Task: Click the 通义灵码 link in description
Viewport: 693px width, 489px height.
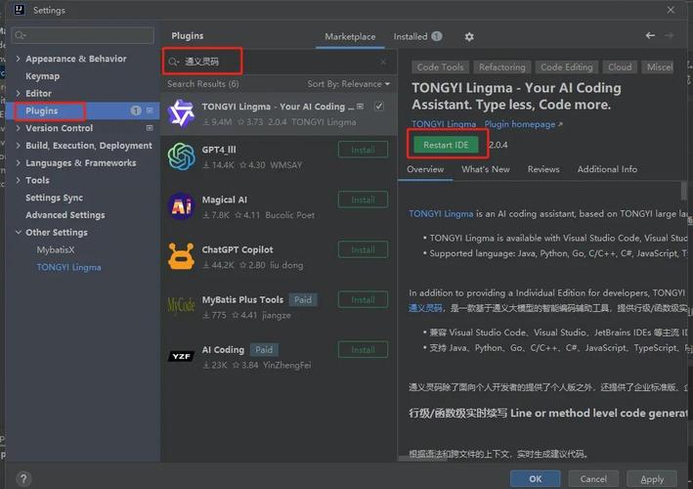Action: point(425,308)
